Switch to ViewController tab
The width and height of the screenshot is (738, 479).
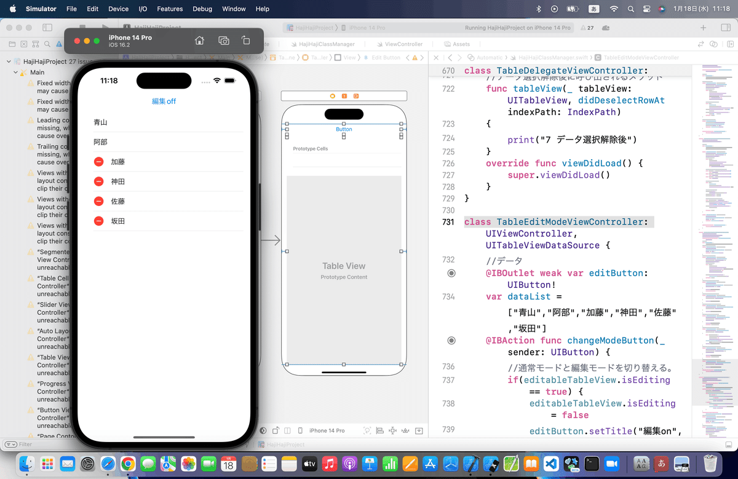coord(399,44)
